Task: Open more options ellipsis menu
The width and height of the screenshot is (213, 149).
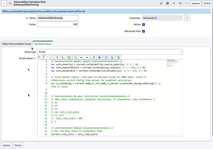Action: 187,3
